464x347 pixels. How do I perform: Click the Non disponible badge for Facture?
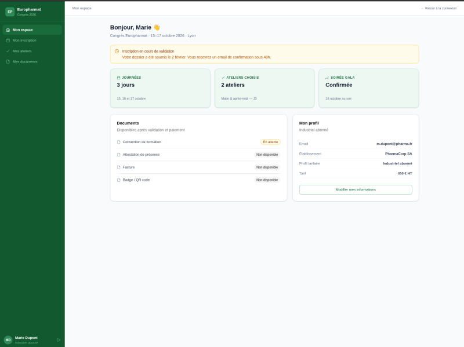(267, 167)
